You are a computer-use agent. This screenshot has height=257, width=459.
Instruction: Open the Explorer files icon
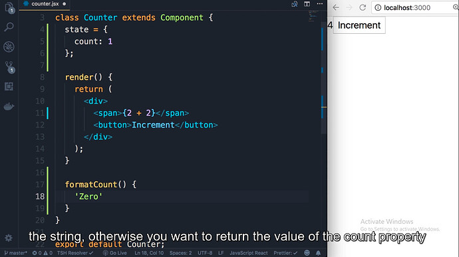(9, 8)
